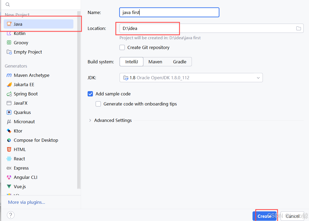309x221 pixels.
Task: Click the search magnifier icon
Action: click(x=7, y=4)
